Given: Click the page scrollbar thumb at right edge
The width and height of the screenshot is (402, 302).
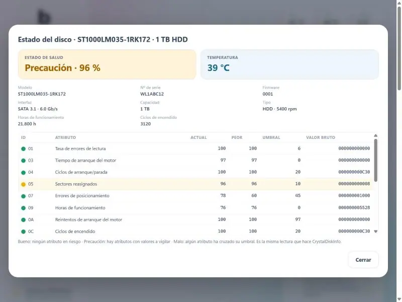Looking at the screenshot, I should tap(399, 48).
